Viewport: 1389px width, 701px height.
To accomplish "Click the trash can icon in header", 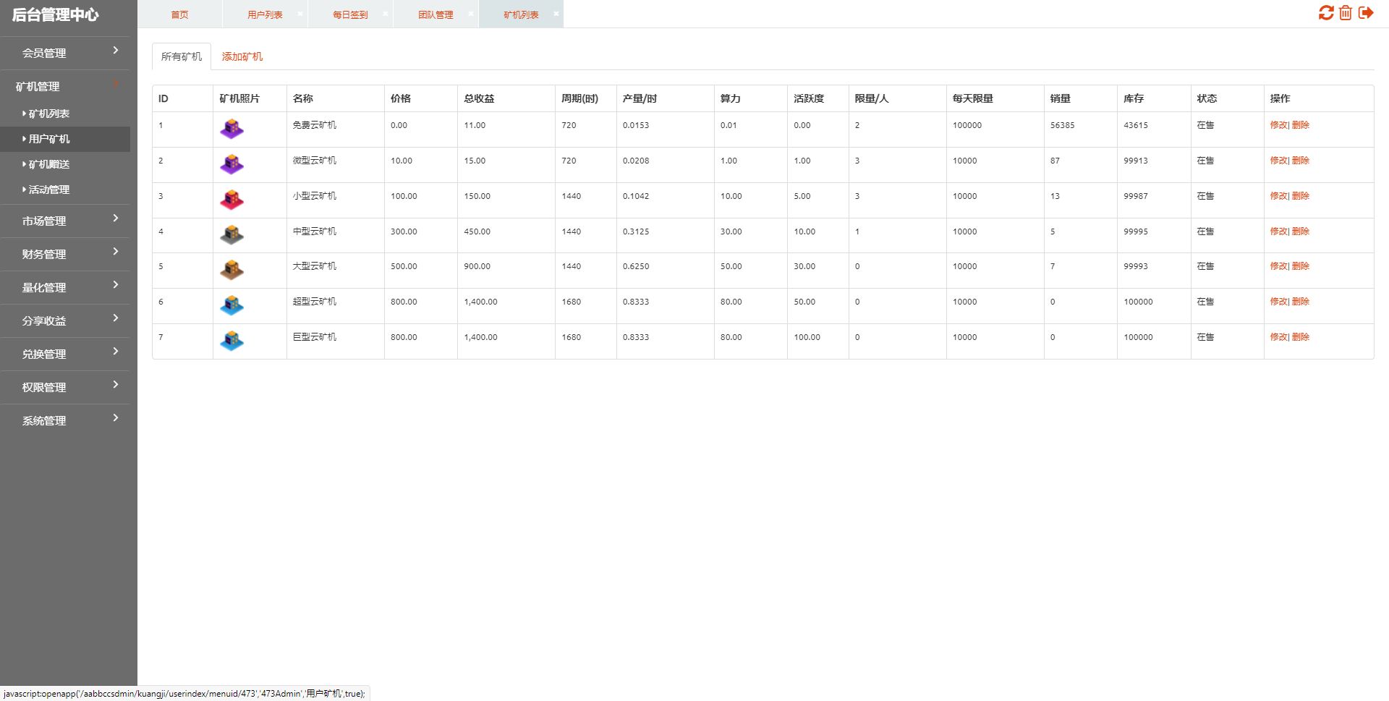I will point(1346,13).
